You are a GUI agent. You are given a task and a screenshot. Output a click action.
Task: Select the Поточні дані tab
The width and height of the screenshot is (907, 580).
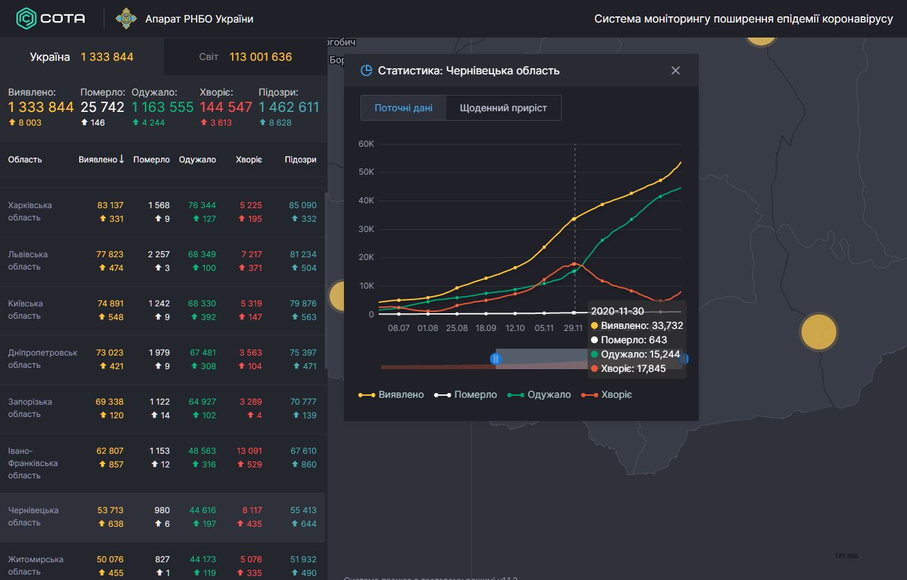click(x=403, y=108)
